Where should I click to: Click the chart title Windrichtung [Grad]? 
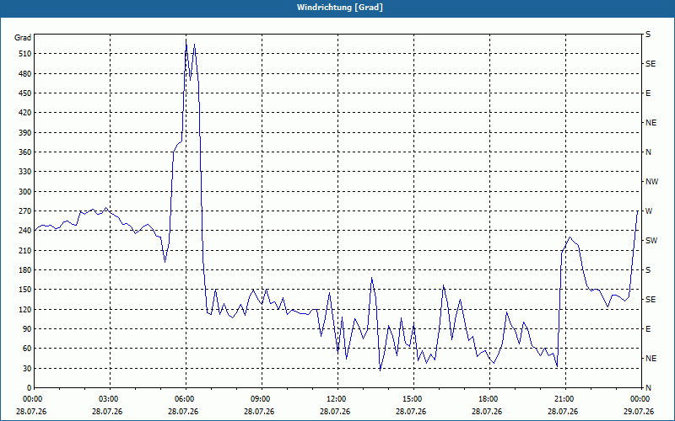coord(340,8)
